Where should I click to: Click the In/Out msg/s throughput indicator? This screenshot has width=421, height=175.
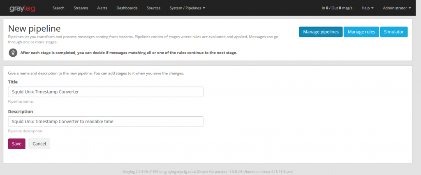coord(337,8)
